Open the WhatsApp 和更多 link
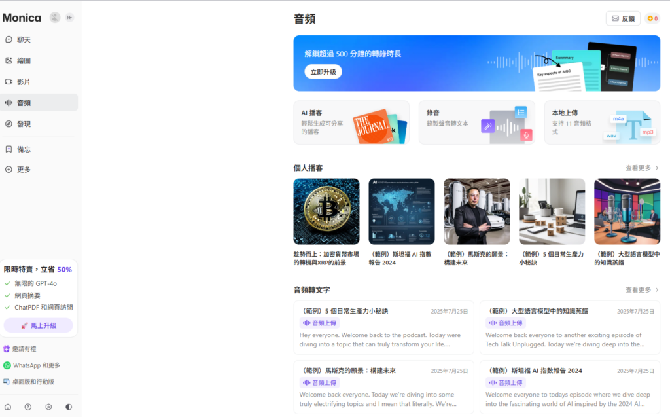 [x=31, y=365]
